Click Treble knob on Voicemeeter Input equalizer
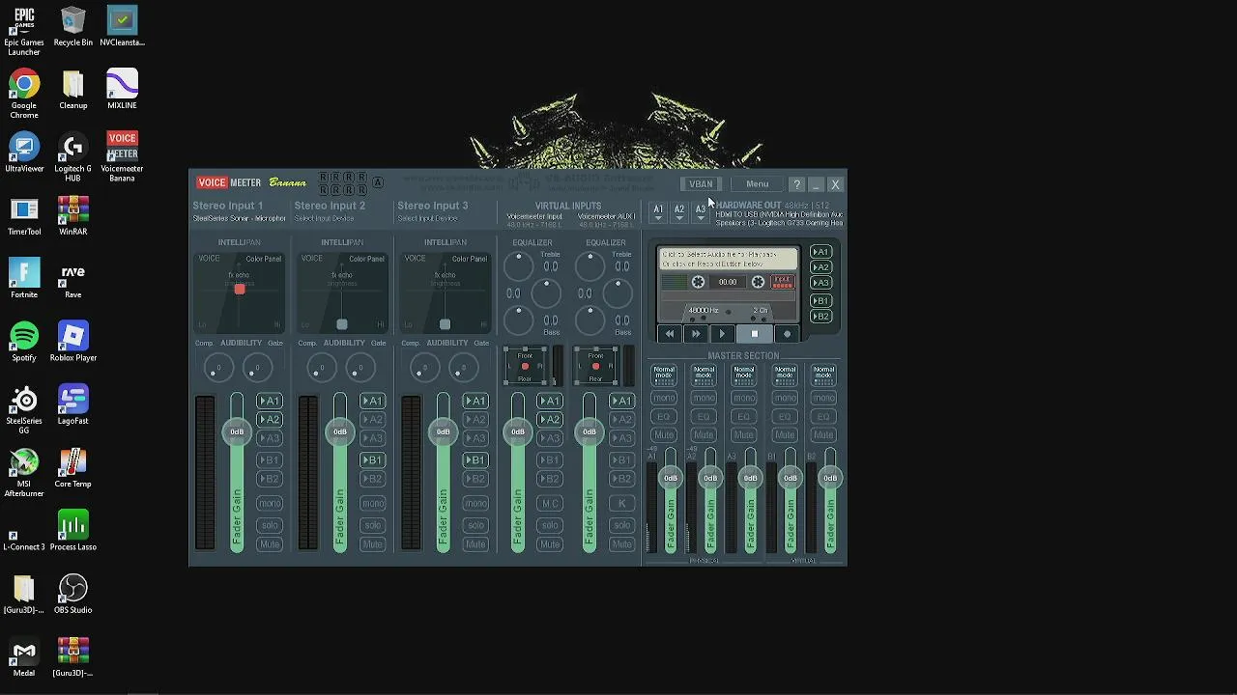Image resolution: width=1237 pixels, height=695 pixels. tap(518, 264)
